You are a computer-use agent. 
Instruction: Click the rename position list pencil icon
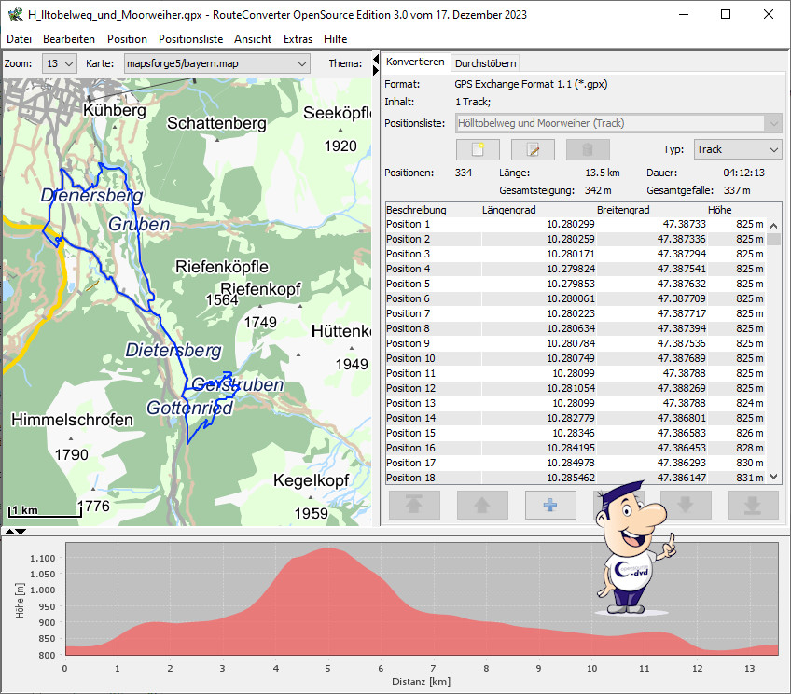[533, 150]
